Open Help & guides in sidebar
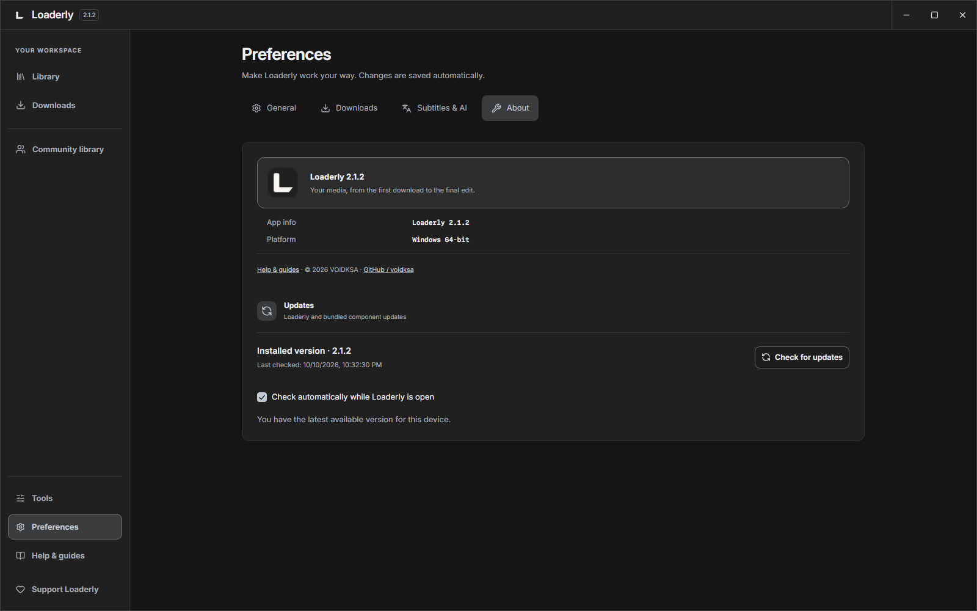 coord(65,556)
